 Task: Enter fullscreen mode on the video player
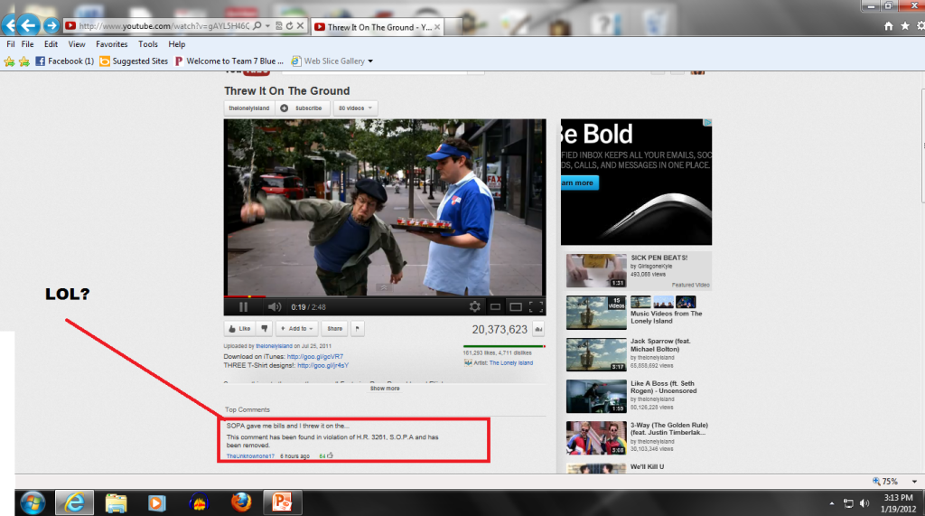537,307
